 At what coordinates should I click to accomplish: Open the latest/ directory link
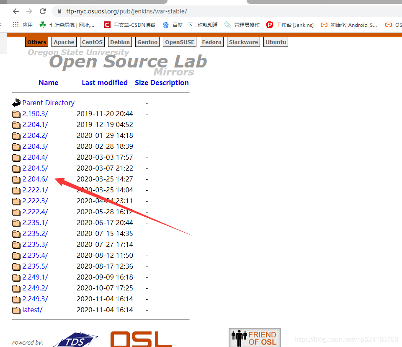point(31,310)
